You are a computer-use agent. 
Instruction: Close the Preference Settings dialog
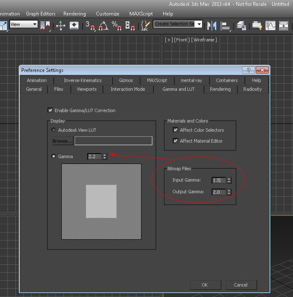[x=262, y=70]
